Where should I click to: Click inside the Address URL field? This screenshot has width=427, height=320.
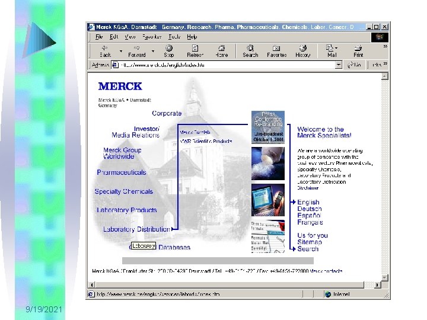point(227,65)
